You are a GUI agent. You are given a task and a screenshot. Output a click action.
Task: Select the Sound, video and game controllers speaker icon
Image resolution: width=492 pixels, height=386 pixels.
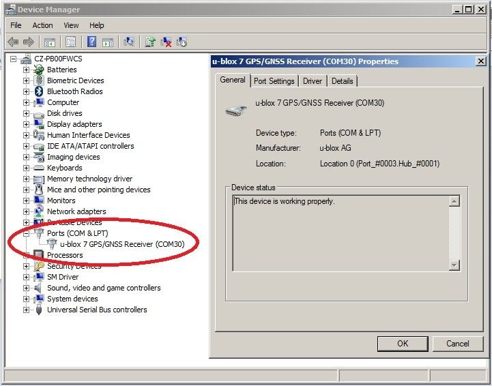(x=38, y=288)
